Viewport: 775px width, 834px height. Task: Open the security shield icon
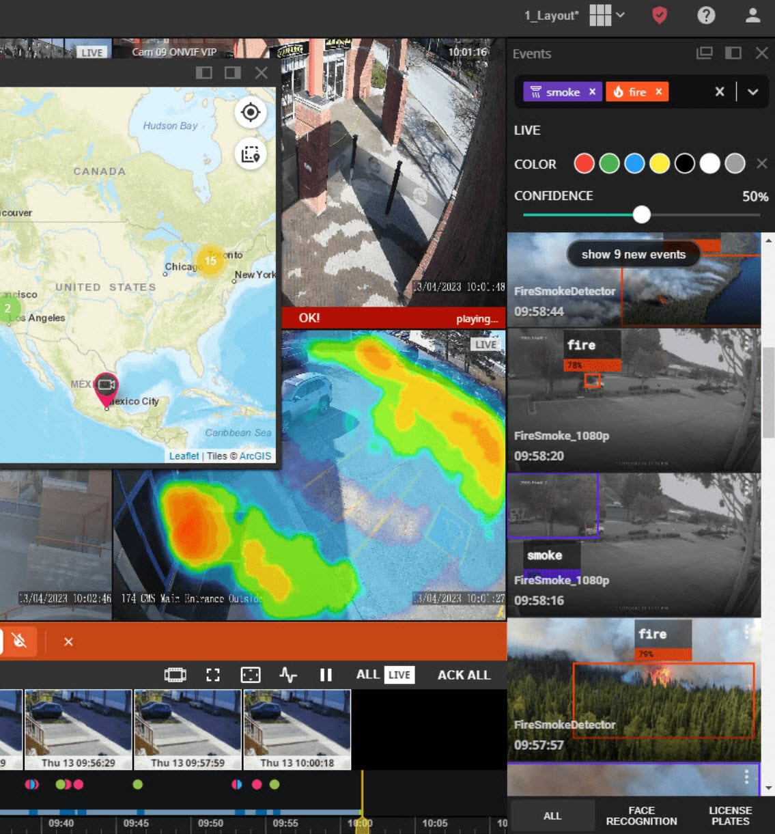tap(659, 15)
